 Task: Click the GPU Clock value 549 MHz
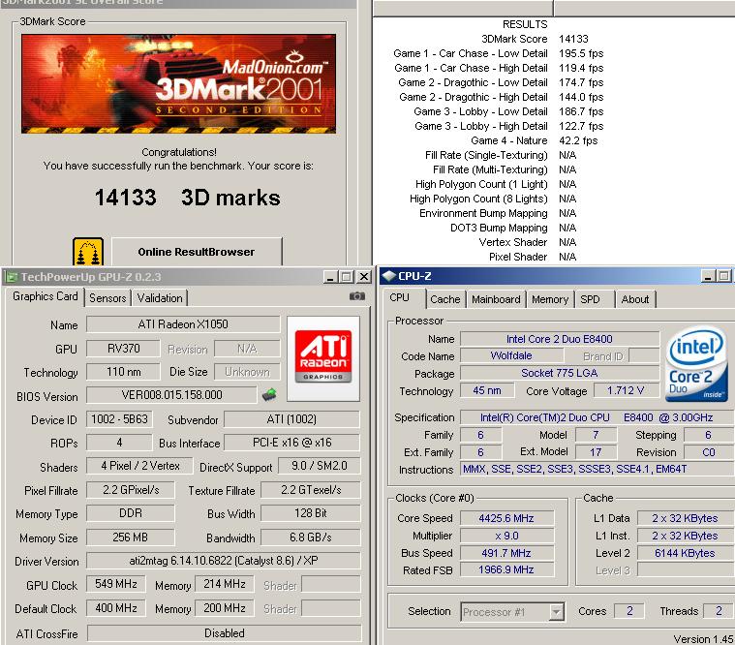tap(116, 584)
